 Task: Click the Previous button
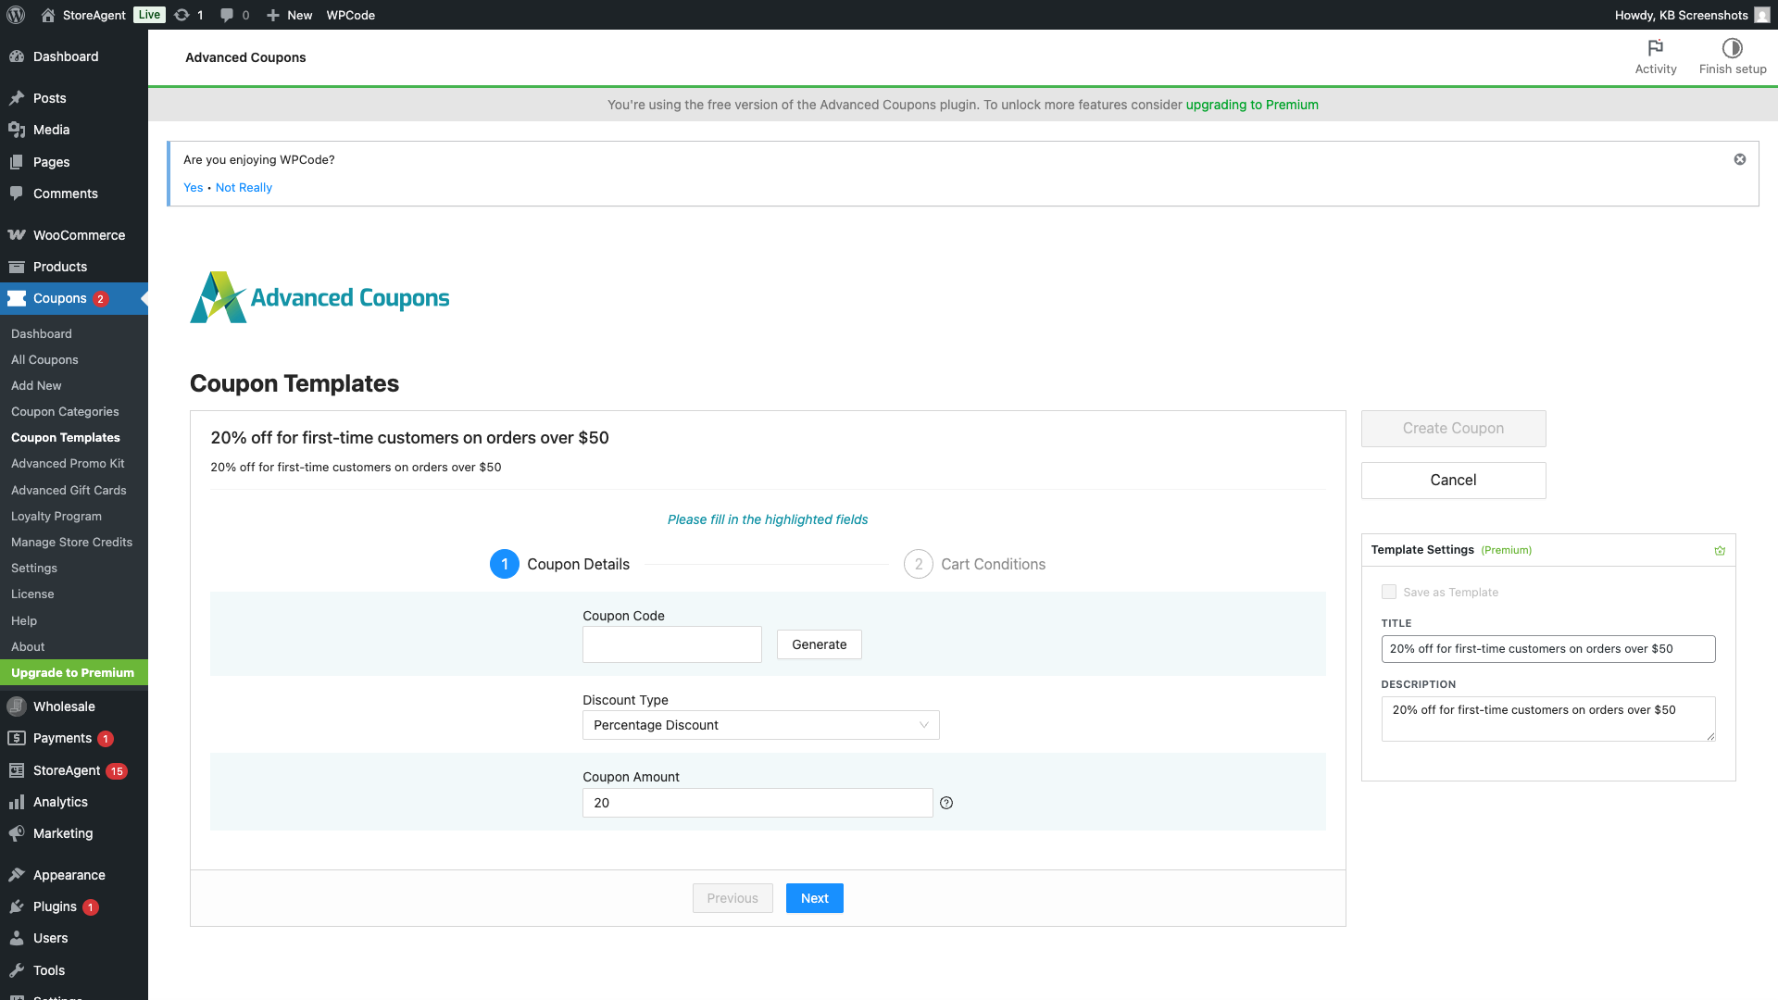click(x=732, y=898)
